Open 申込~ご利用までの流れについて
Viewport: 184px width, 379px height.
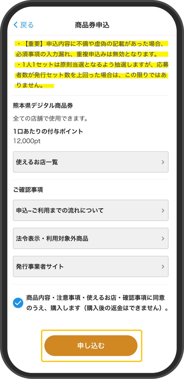click(91, 210)
